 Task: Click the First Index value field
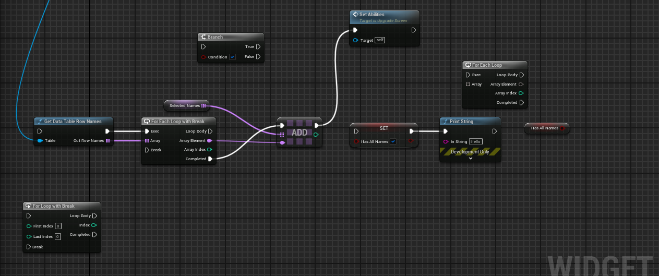pyautogui.click(x=58, y=226)
